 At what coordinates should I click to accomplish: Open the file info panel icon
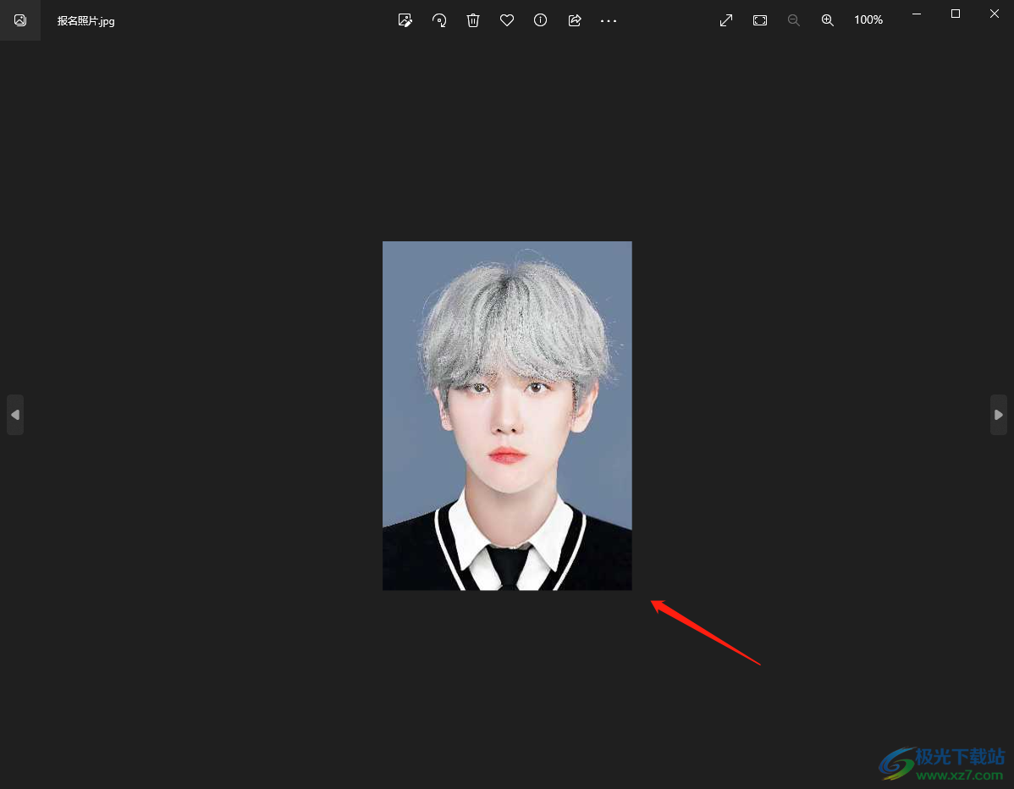541,20
